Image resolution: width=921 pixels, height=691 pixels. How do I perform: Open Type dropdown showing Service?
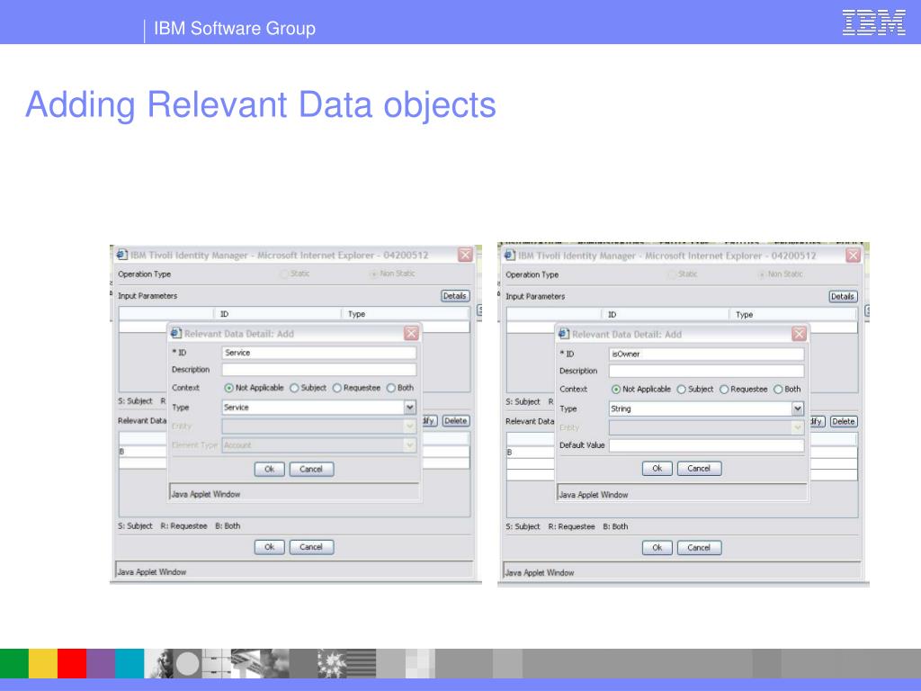pyautogui.click(x=409, y=408)
